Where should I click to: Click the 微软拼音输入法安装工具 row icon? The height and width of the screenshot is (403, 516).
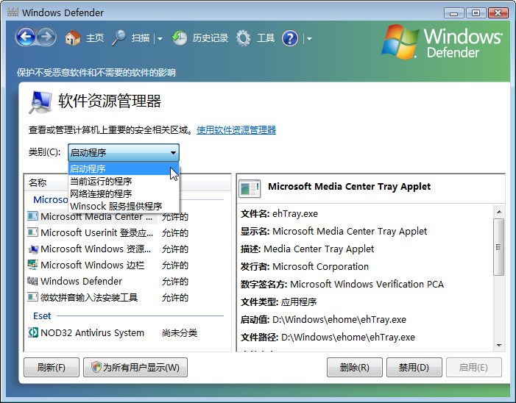click(32, 297)
